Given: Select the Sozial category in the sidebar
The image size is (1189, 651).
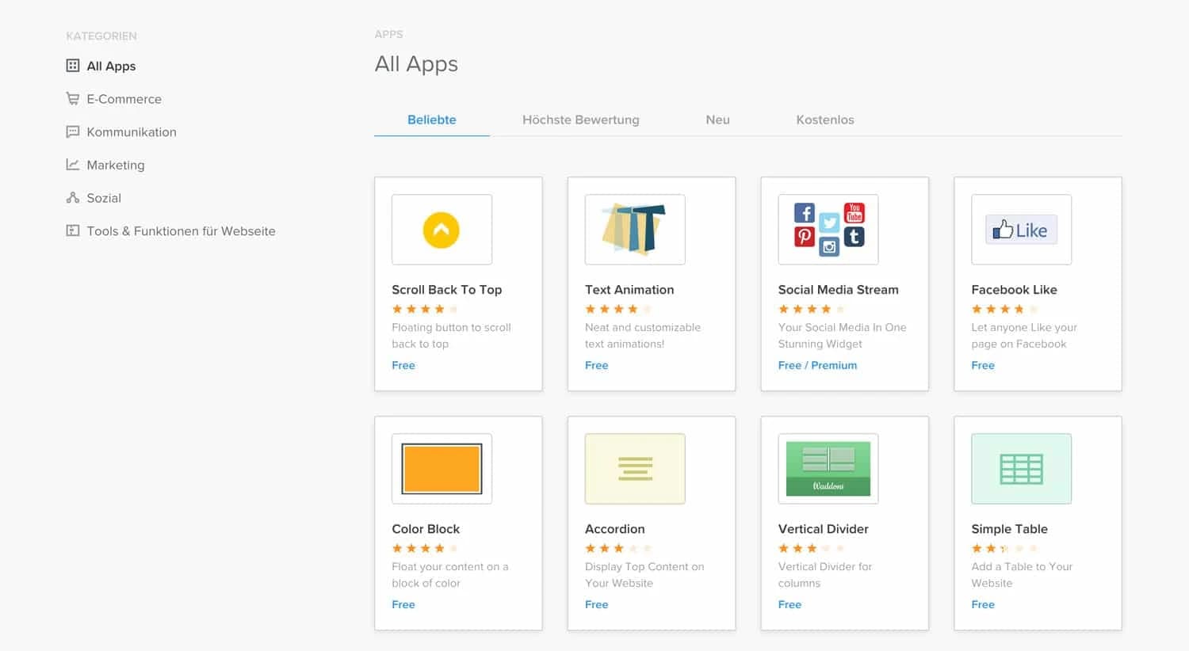Looking at the screenshot, I should 104,197.
